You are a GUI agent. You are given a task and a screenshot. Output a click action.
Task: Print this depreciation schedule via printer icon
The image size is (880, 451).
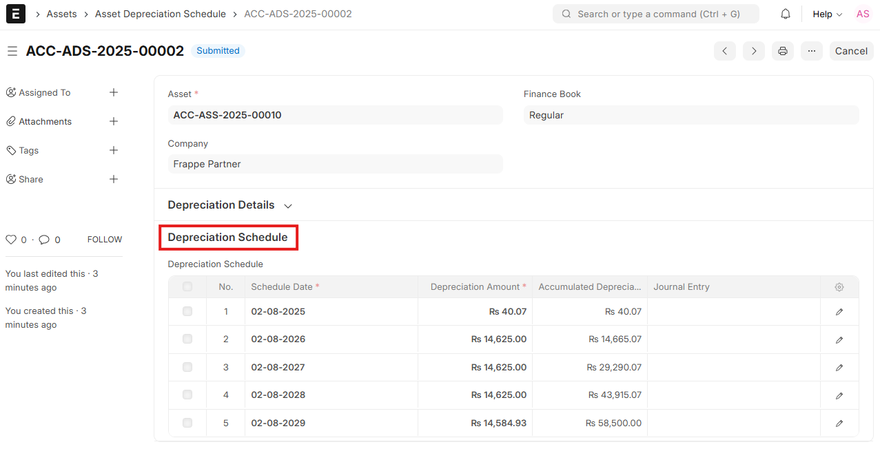click(783, 51)
